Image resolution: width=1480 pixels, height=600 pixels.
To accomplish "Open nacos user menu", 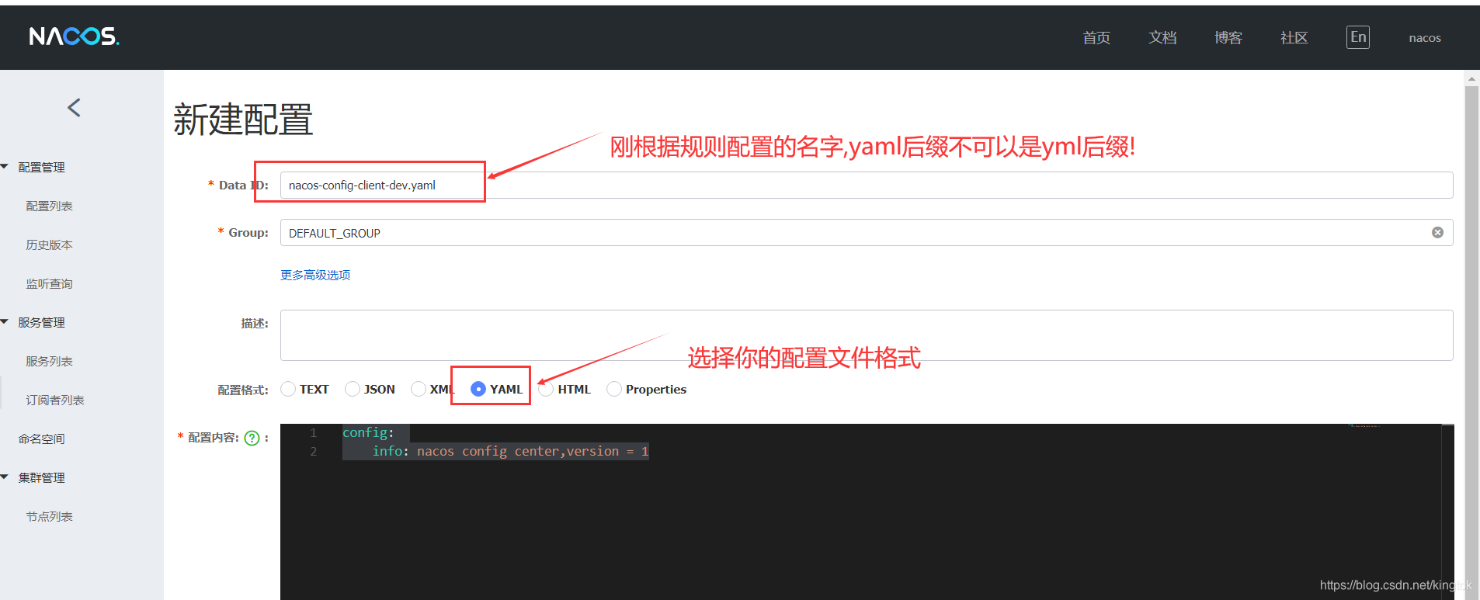I will (1425, 37).
